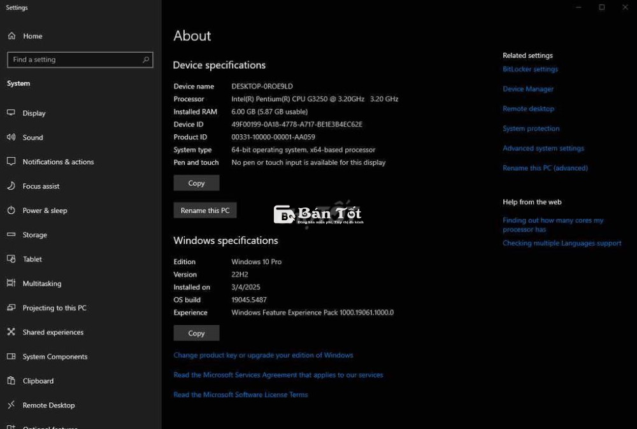Open Display settings via monitor icon
Image resolution: width=637 pixels, height=429 pixels.
(11, 113)
